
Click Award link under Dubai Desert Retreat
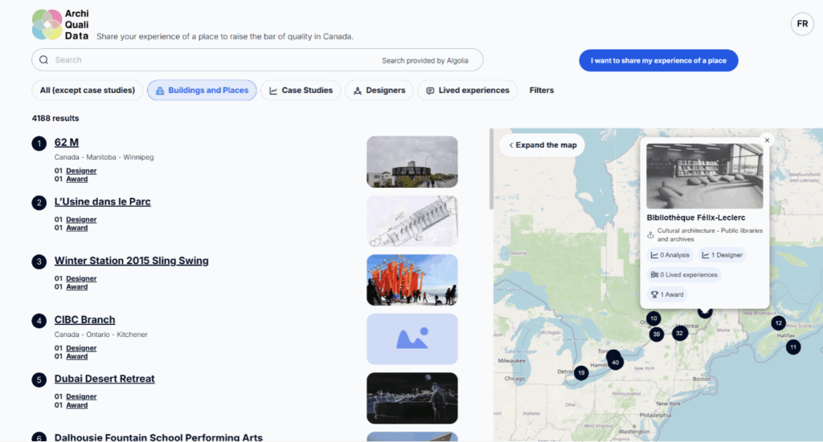click(76, 405)
